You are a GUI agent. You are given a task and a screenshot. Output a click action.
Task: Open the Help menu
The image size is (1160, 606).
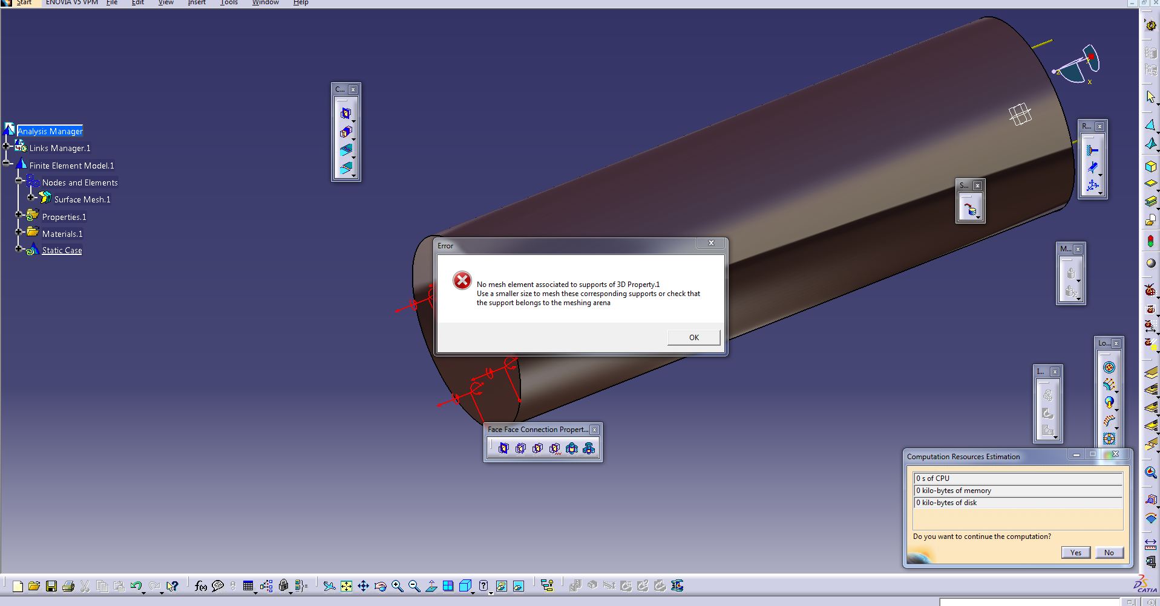(301, 2)
